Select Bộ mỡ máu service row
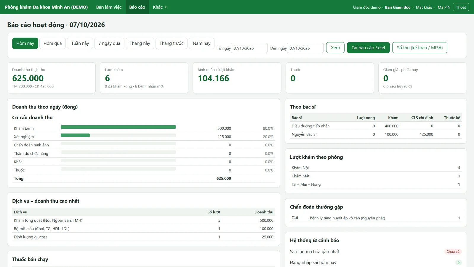 click(x=144, y=229)
